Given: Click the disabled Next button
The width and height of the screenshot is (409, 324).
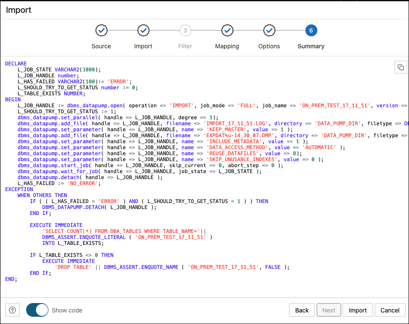Looking at the screenshot, I should coord(328,310).
